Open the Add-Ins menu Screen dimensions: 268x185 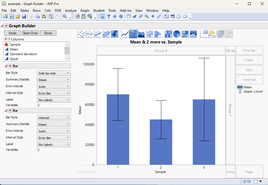(x=126, y=11)
